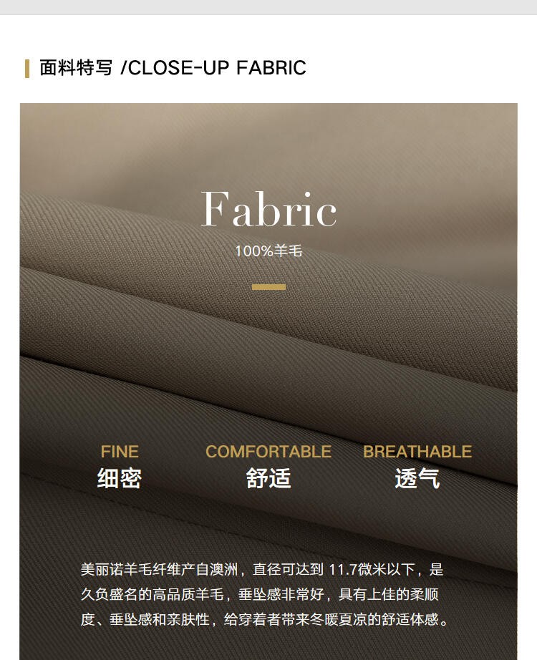Select the 舒适 text
The height and width of the screenshot is (660, 537).
point(268,478)
